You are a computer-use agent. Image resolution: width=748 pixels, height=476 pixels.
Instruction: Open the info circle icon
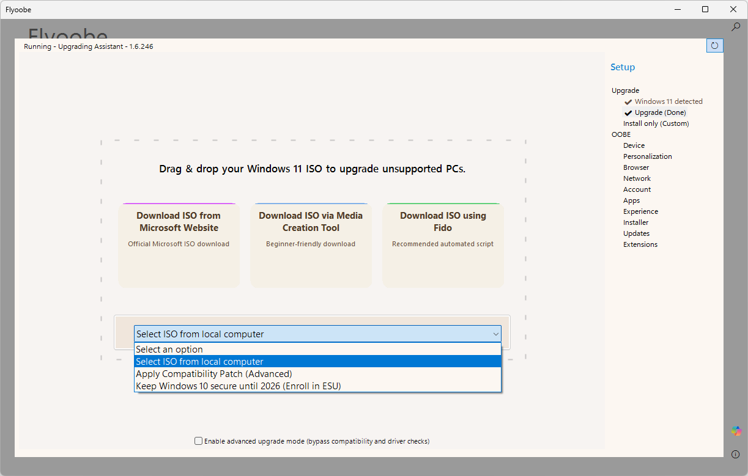[x=736, y=454]
